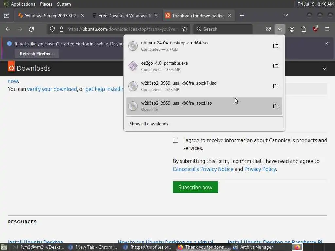Dismiss the Firefox refresh notification bar
The height and width of the screenshot is (251, 335).
(327, 43)
